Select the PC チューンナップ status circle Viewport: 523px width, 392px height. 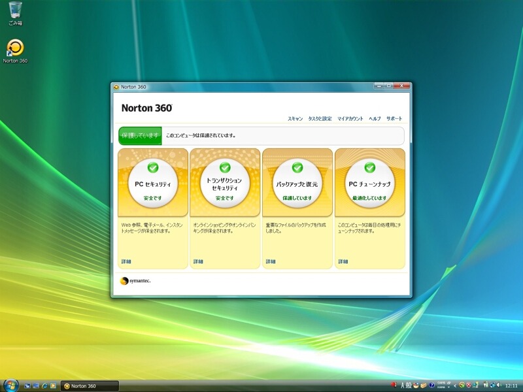click(369, 183)
